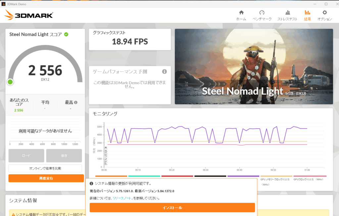Click the モニタリング heading
Viewport: 339px width, 216px height.
[105, 113]
